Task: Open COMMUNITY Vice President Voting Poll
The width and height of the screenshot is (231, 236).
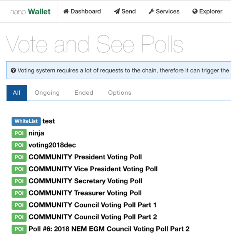Action: point(93,169)
